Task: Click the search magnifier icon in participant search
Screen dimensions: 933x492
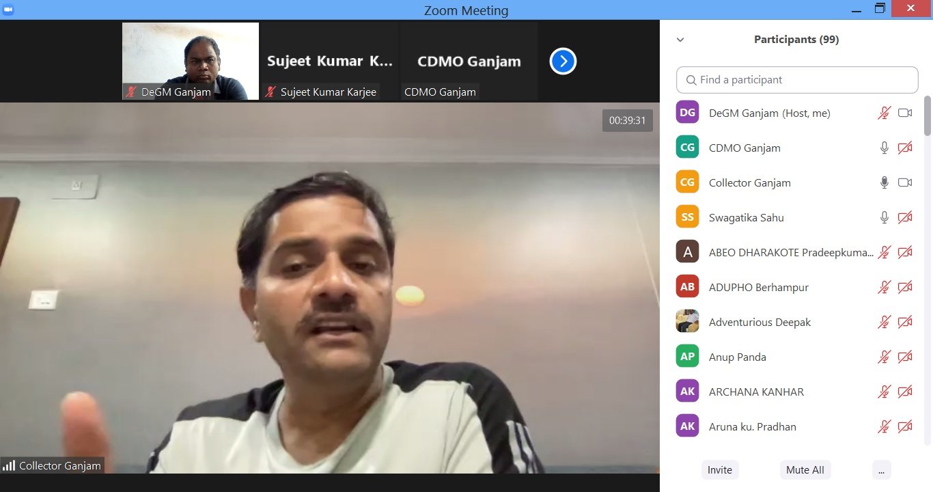Action: click(691, 80)
